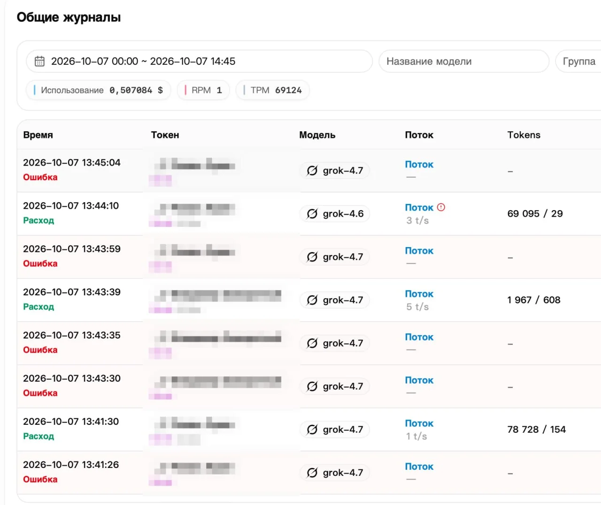Select the grok-4.6 model tag
601x505 pixels.
[335, 214]
